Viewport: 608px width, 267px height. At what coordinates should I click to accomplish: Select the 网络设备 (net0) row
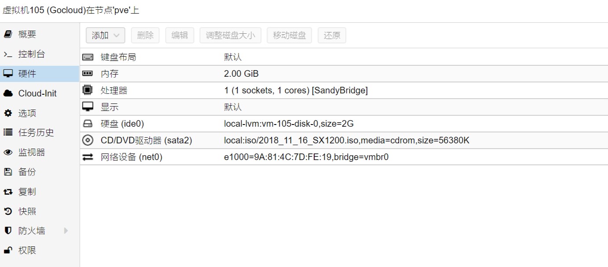pos(344,157)
